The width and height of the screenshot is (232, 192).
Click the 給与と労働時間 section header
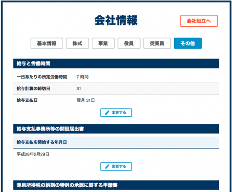[x=116, y=63]
